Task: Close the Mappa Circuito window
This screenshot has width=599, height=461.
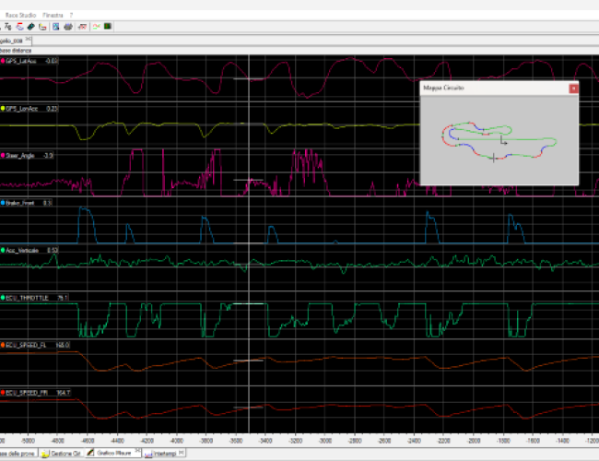Action: [573, 89]
